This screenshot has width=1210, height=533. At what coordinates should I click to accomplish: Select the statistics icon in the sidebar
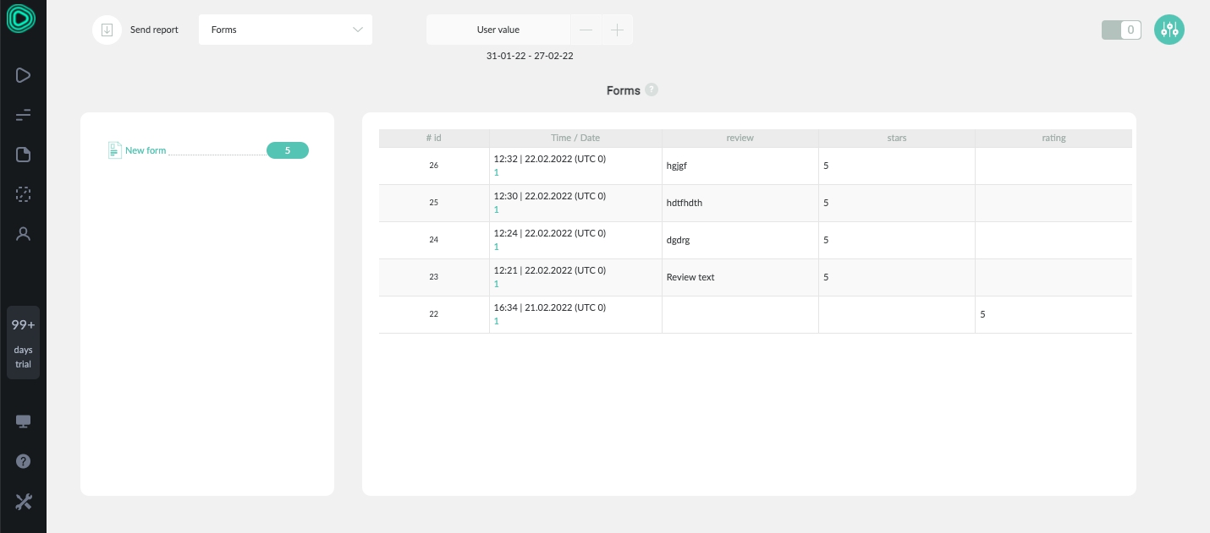tap(23, 115)
